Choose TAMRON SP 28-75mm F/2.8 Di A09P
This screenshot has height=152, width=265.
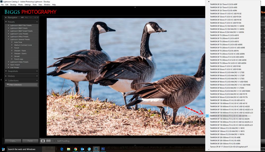pos(224,5)
